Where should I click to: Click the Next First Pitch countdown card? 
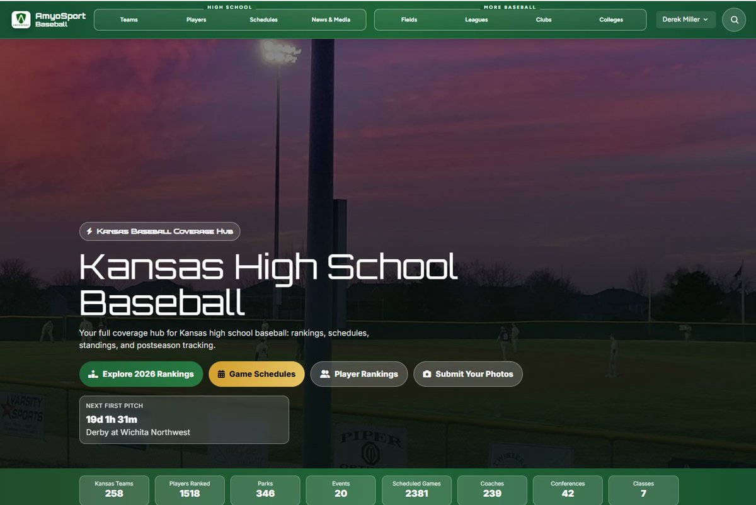[x=184, y=419]
